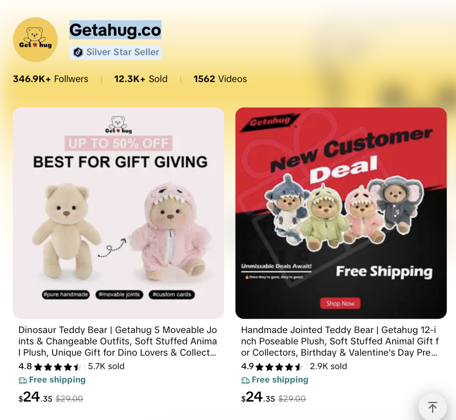The height and width of the screenshot is (420, 456).
Task: Click the red Shop Now button
Action: 340,303
